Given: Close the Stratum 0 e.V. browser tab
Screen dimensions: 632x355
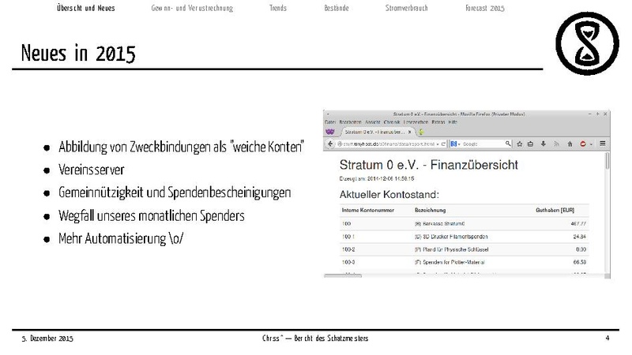Looking at the screenshot, I should point(410,132).
